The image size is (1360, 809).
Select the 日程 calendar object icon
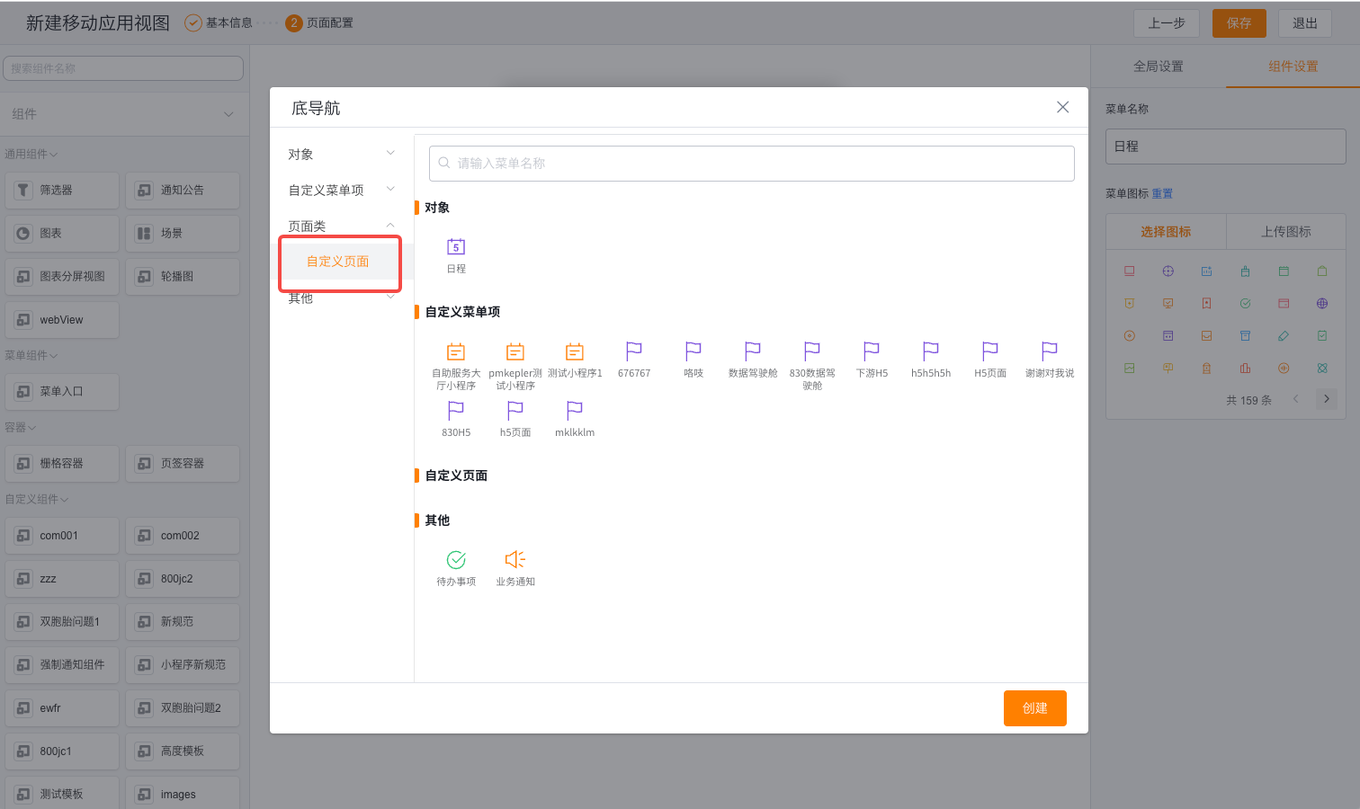coord(456,246)
